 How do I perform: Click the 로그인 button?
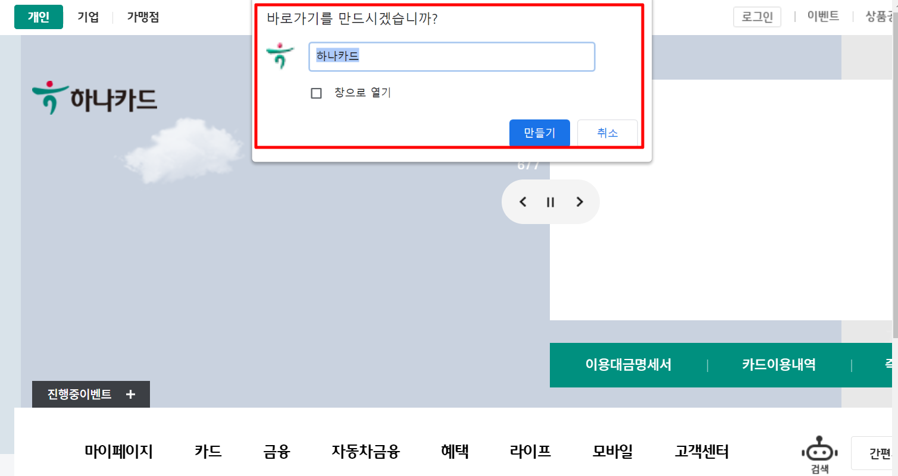pos(757,17)
